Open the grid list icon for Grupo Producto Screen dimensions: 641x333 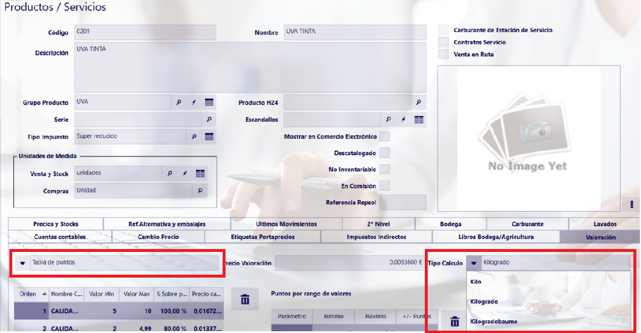[x=209, y=103]
